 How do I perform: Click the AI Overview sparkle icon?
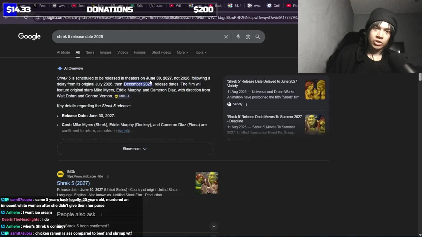point(60,68)
